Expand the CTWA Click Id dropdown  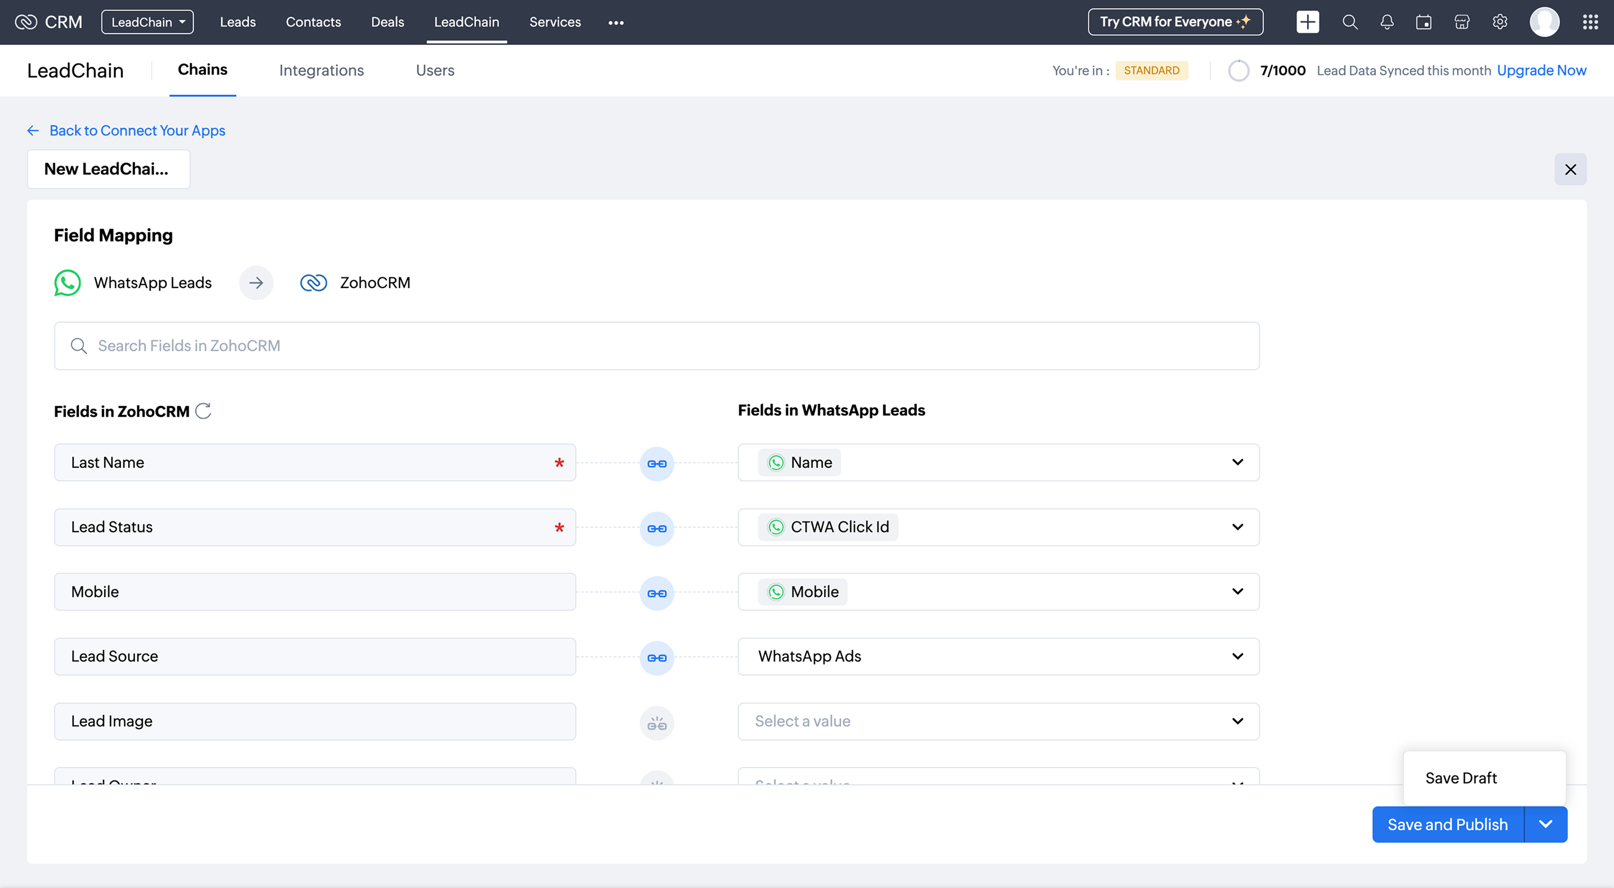pyautogui.click(x=1237, y=527)
